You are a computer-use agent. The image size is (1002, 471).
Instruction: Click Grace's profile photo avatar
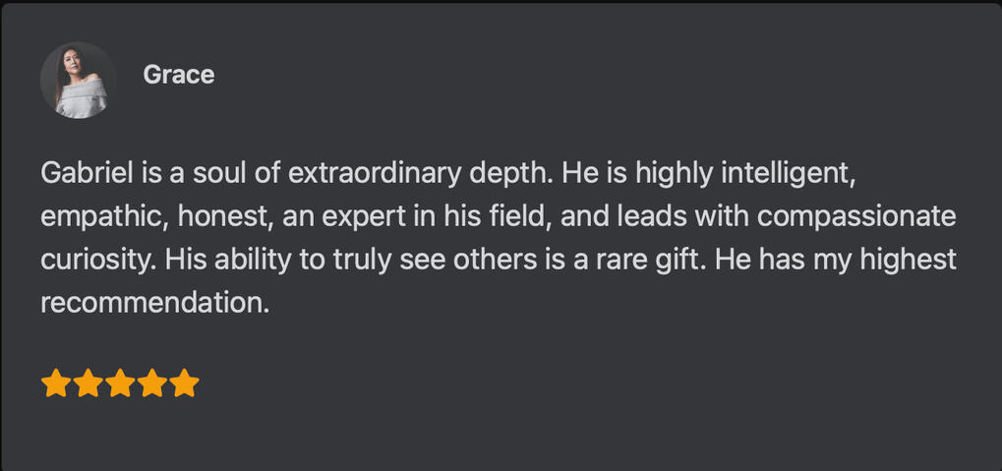pyautogui.click(x=79, y=80)
